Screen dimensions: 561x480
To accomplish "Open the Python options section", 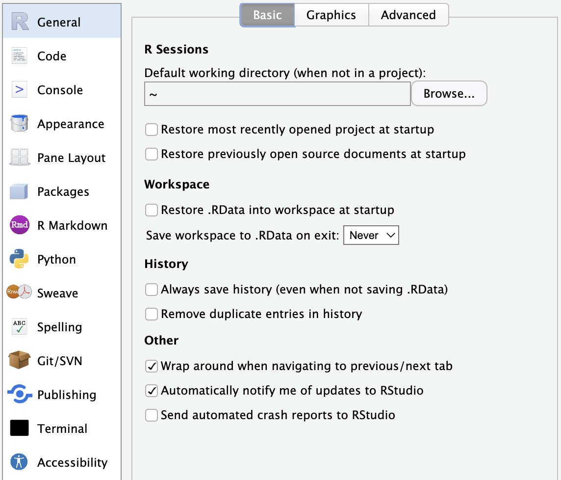I will pos(62,259).
